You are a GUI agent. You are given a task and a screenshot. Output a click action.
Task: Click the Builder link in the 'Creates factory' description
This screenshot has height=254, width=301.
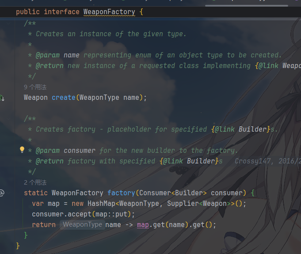(253, 129)
